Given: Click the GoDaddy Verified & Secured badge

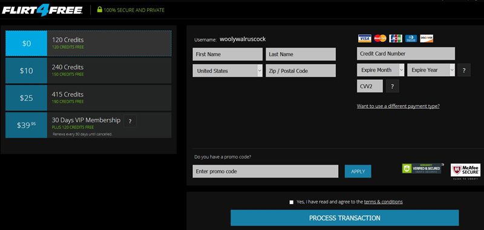Looking at the screenshot, I should tap(422, 168).
